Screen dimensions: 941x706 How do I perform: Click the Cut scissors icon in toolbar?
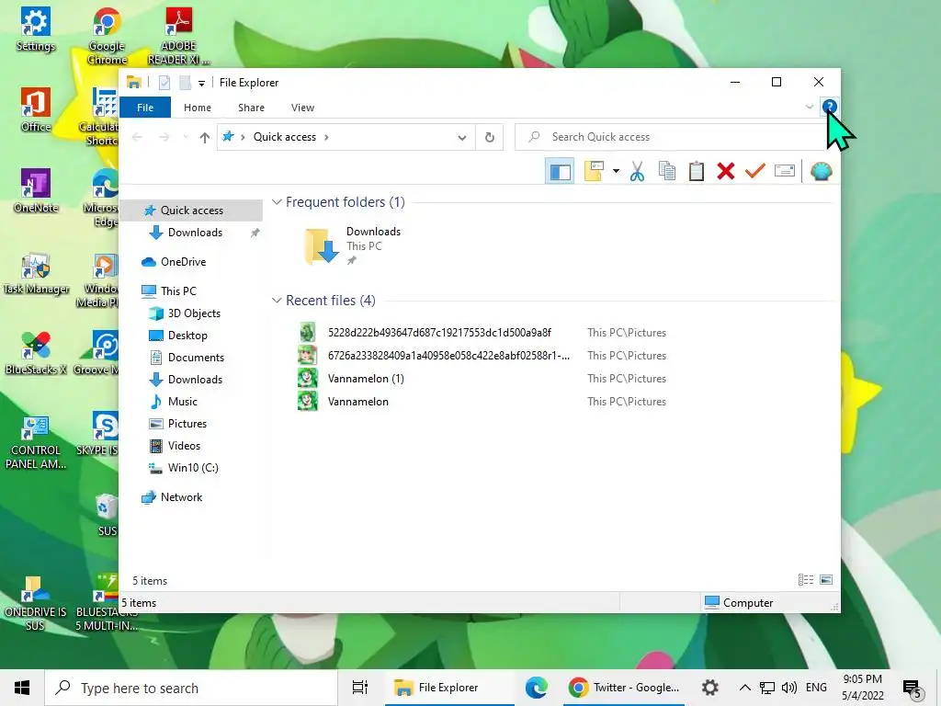(637, 172)
